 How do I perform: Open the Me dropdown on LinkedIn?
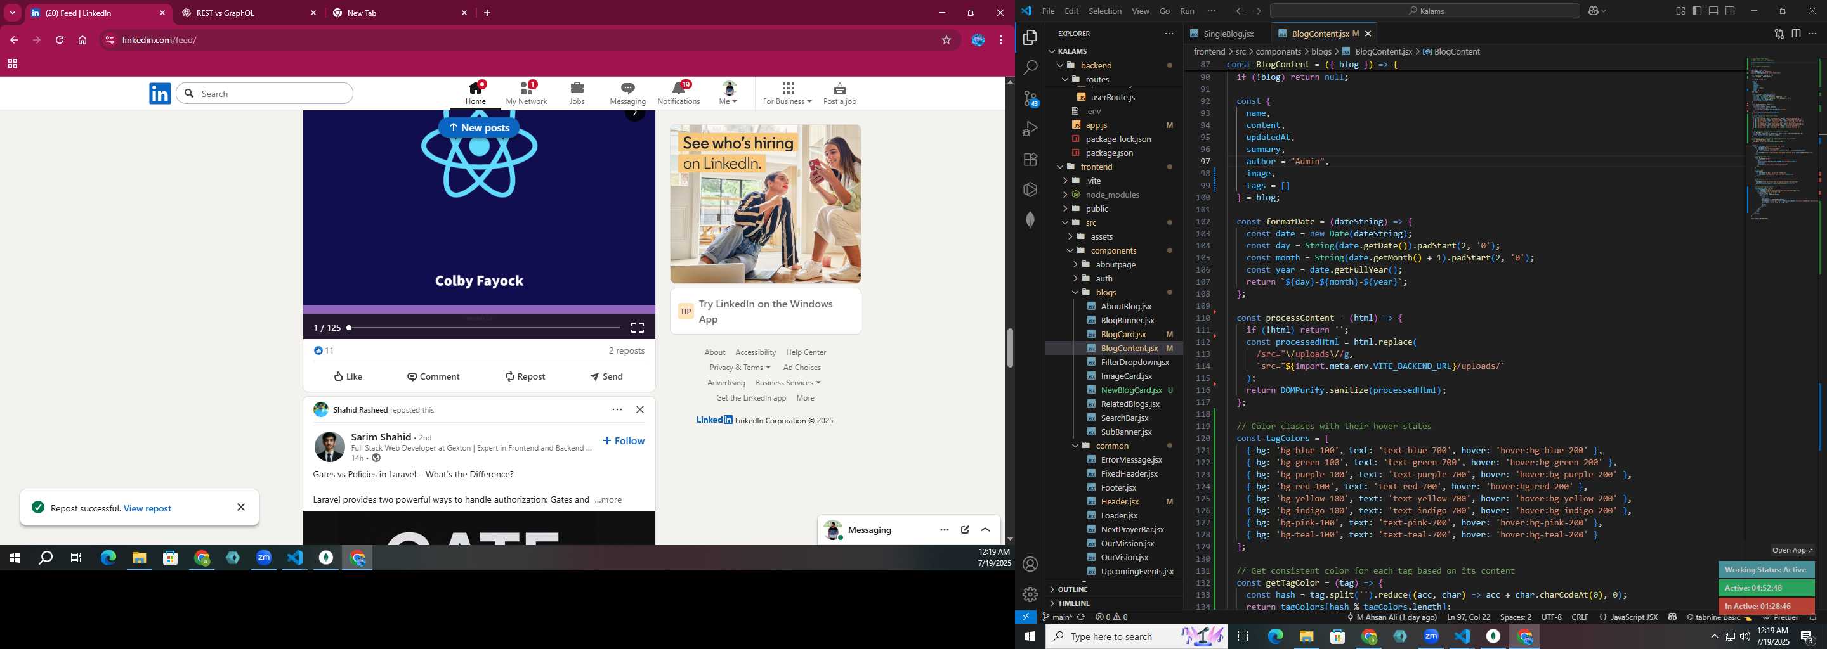pyautogui.click(x=729, y=93)
